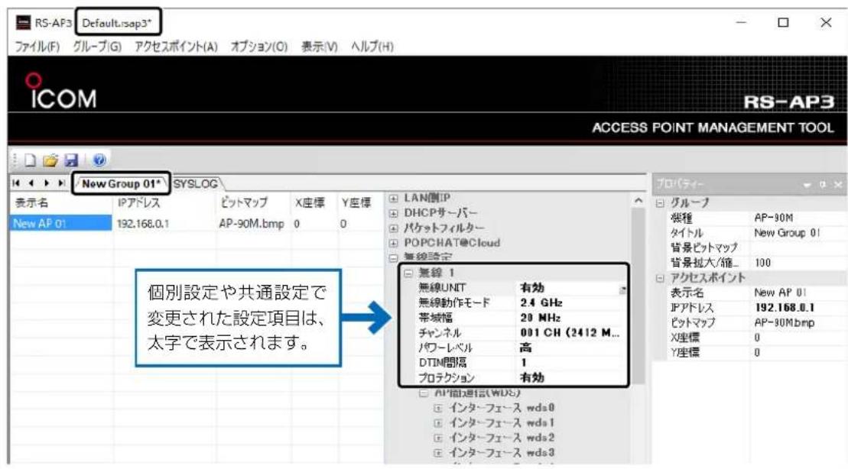The height and width of the screenshot is (469, 848).
Task: Click the Save floppy disk icon
Action: 71,160
